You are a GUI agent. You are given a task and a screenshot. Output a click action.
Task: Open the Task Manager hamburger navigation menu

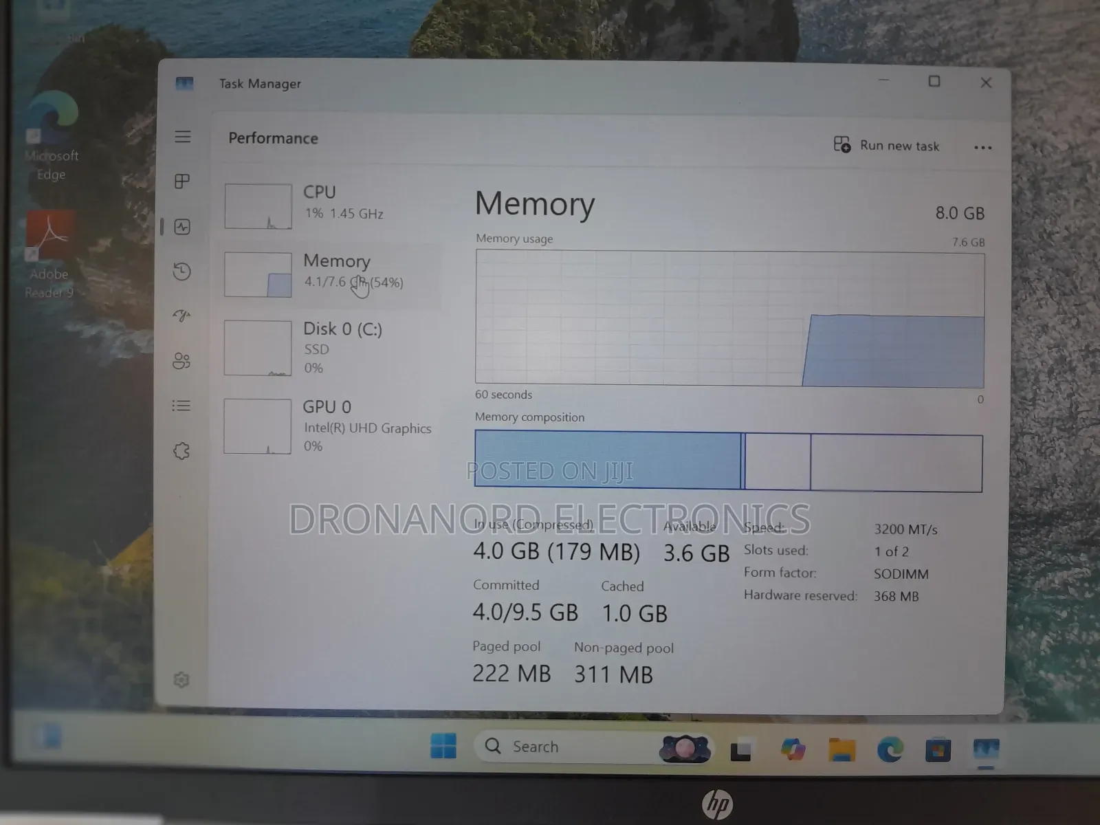[x=182, y=137]
